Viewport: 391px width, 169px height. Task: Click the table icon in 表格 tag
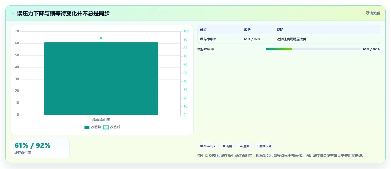click(224, 146)
